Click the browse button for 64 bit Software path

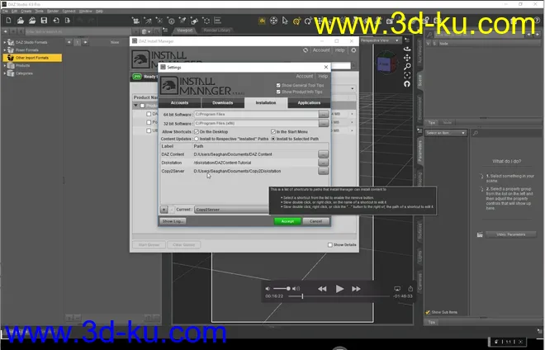[x=323, y=114]
